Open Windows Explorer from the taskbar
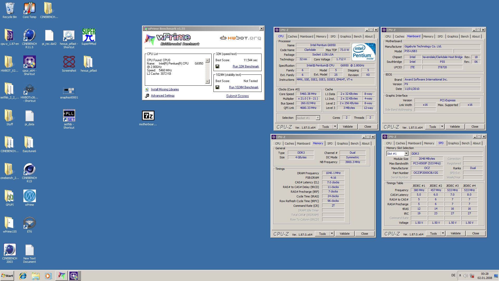This screenshot has height=281, width=499. (x=36, y=276)
